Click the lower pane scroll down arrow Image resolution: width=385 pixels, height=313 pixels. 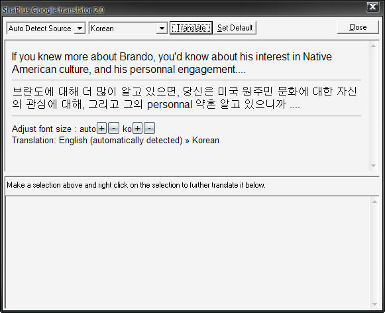click(x=374, y=304)
